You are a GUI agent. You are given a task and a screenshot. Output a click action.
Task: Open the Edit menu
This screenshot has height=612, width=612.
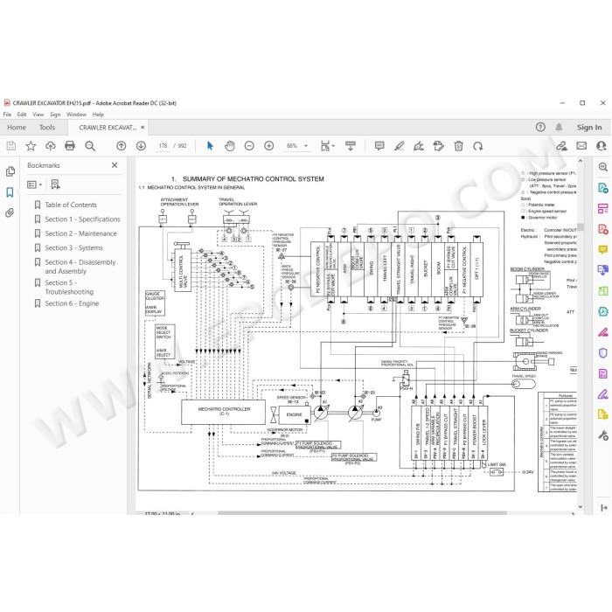(x=22, y=115)
